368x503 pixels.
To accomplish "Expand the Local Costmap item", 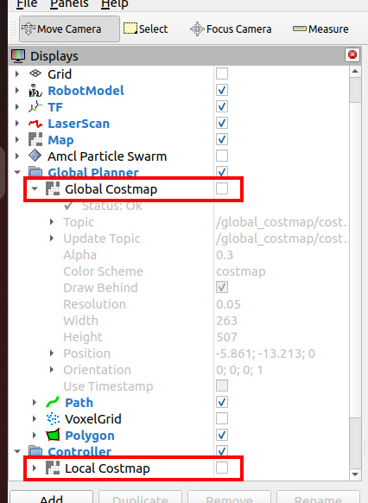I will point(35,468).
